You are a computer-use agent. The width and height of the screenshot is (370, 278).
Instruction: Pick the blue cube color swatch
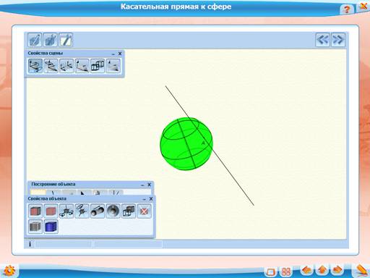(x=51, y=227)
